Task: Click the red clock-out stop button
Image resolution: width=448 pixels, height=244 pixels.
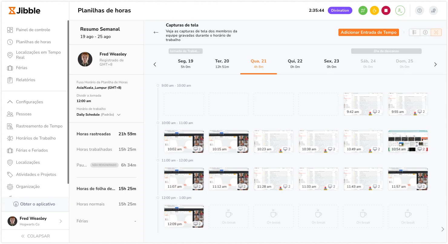Action: (386, 11)
